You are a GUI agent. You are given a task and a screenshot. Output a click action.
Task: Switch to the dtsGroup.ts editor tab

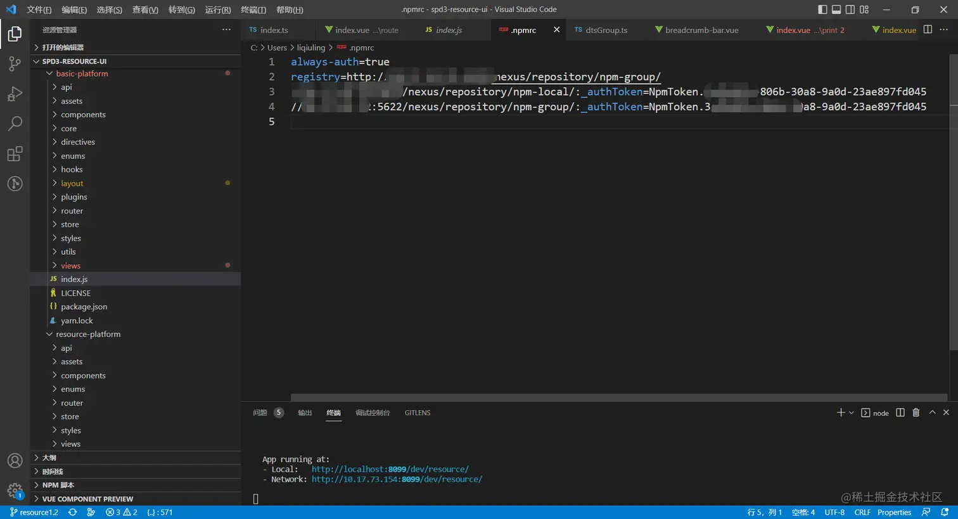[x=606, y=30]
